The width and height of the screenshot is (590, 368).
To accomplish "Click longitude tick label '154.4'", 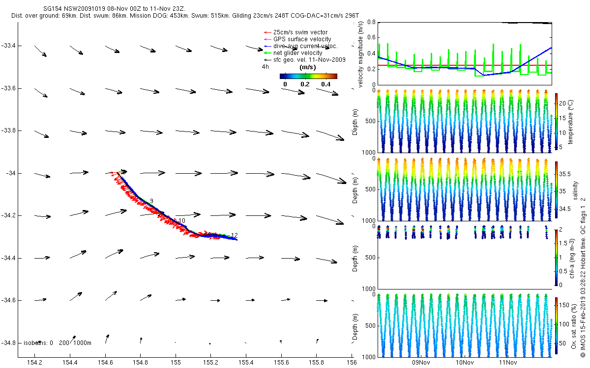I will 70,363.
